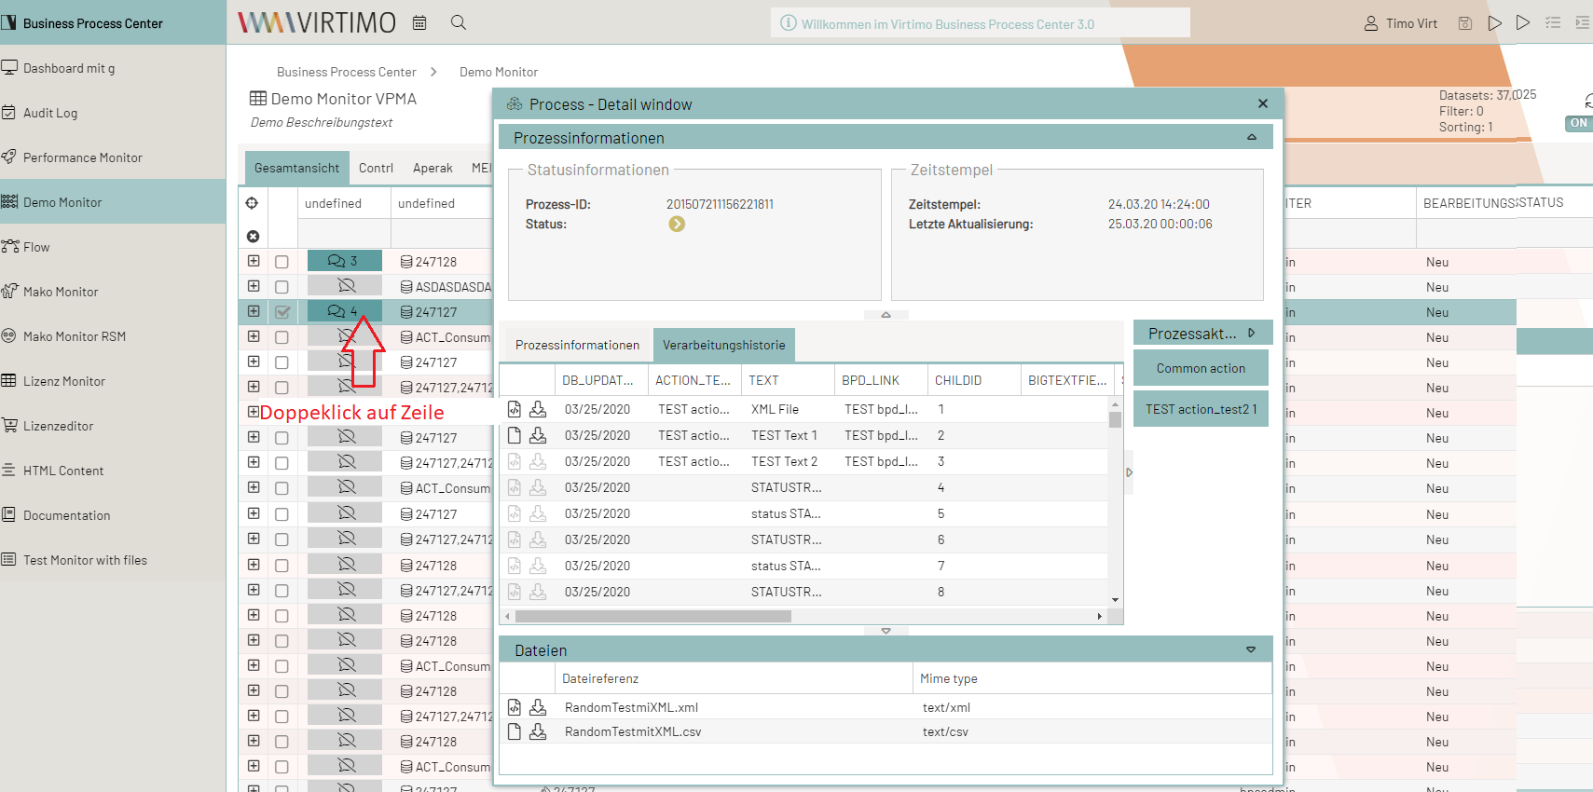Uncheck the selected row's checkbox
This screenshot has height=792, width=1593.
pyautogui.click(x=282, y=312)
